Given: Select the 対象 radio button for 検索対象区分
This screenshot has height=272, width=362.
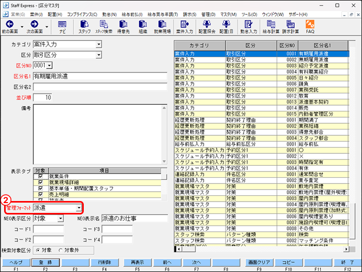Looking at the screenshot, I should point(38,250).
